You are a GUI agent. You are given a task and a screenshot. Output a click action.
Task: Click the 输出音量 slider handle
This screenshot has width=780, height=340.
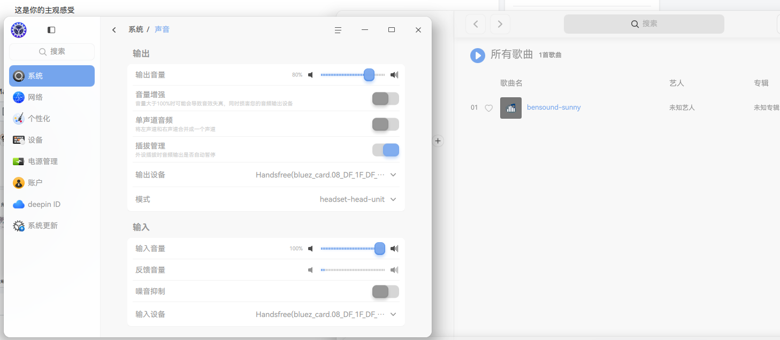[369, 75]
